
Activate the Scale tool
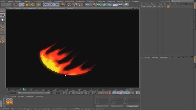pos(27,5)
